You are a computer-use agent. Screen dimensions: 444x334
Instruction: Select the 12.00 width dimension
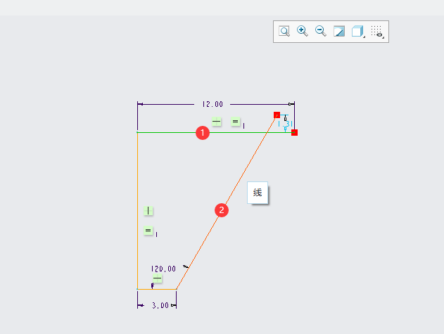(213, 104)
